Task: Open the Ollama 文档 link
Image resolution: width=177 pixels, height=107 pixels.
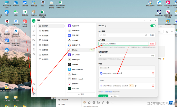Action: [x=105, y=92]
